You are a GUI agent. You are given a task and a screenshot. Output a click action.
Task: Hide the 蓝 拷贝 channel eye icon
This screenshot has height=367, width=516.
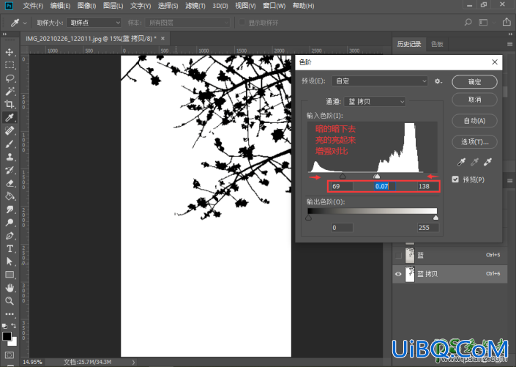398,274
